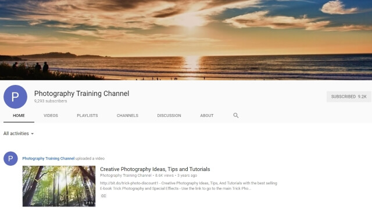Click the channel name under the video title
Image resolution: width=372 pixels, height=210 pixels.
126,176
